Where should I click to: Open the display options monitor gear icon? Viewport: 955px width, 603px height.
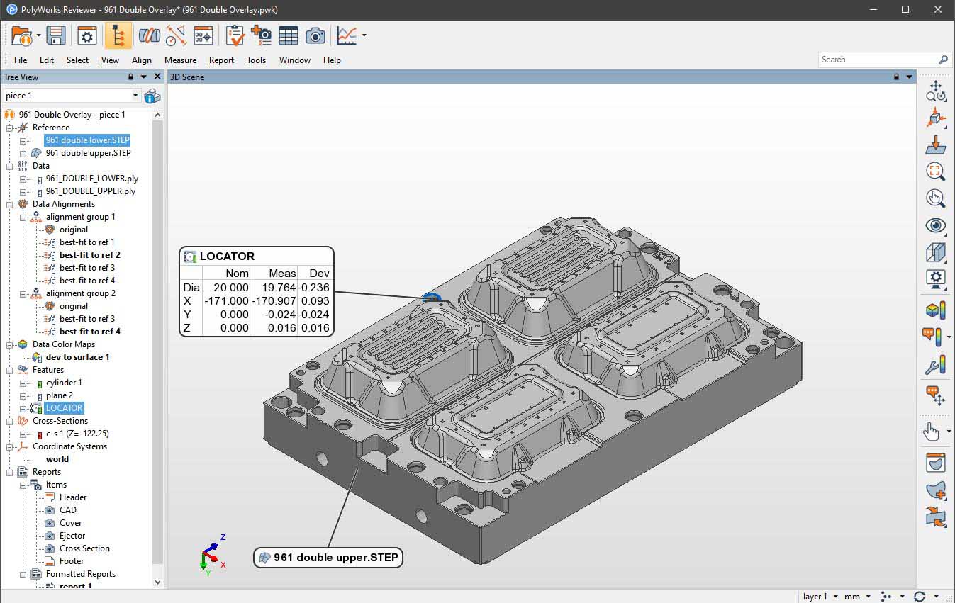(935, 278)
